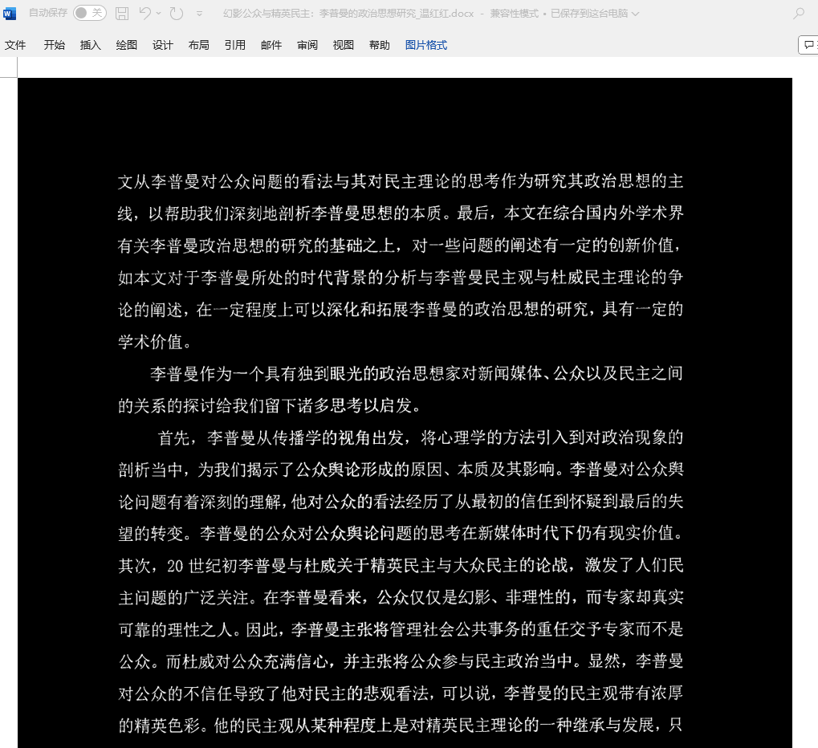Toggle the AutoSave switch
Viewport: 818px width, 748px height.
[90, 13]
